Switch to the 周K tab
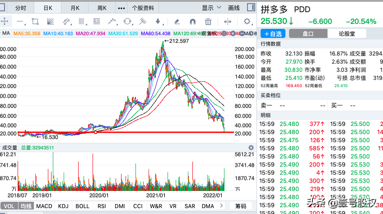The width and height of the screenshot is (383, 214). pos(102,8)
